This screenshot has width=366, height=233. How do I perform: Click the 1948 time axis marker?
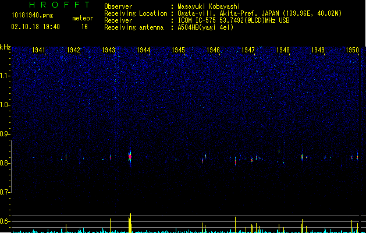[x=283, y=50]
